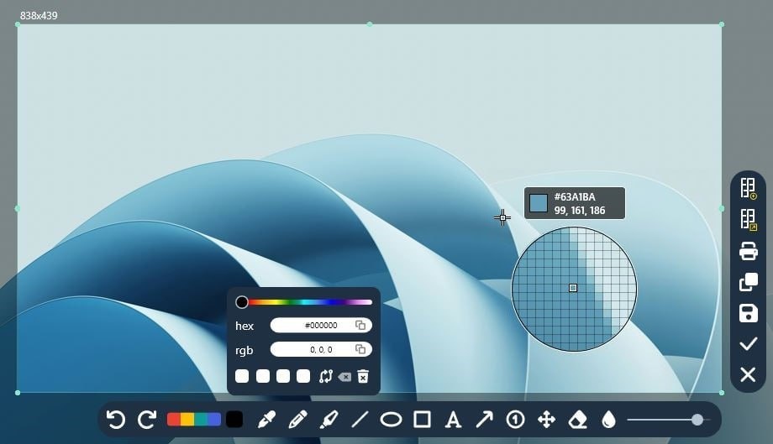Select the numbered step counter tool
773x444 pixels.
(515, 420)
